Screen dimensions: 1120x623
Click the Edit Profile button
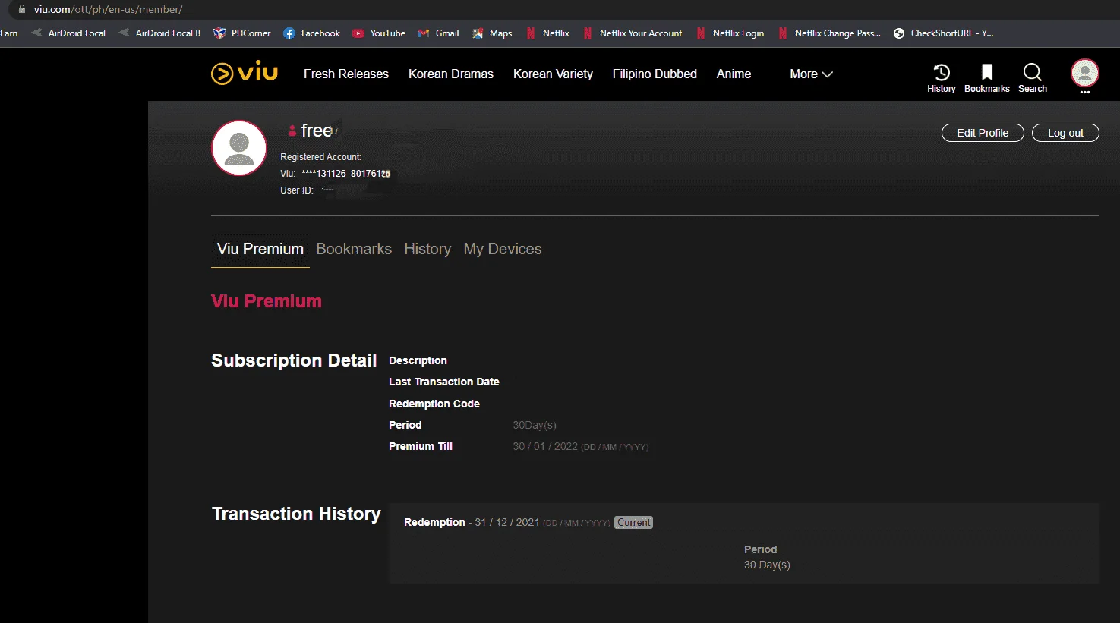983,133
